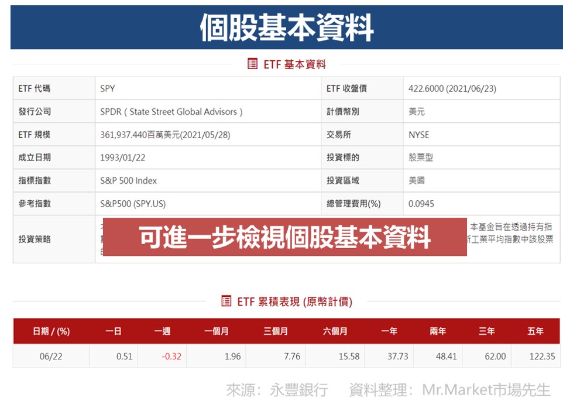Click the 總管理費用(%) label cell
This screenshot has width=563, height=408.
point(362,203)
